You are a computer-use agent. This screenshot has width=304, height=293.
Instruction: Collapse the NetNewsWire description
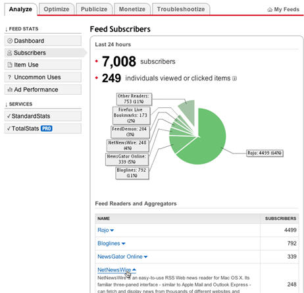coord(116,270)
